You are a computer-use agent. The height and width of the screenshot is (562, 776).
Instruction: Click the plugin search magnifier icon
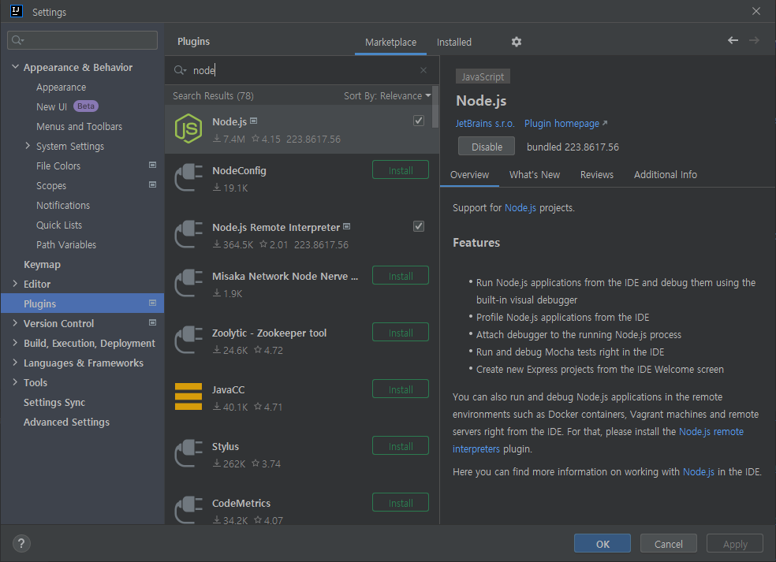[x=180, y=70]
